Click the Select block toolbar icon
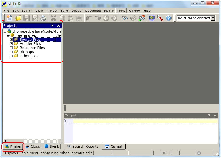The width and height of the screenshot is (221, 158). (79, 18)
